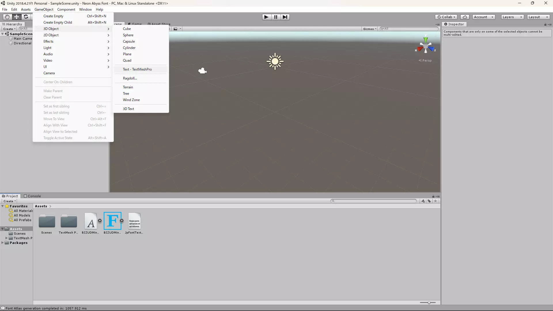Open the Layers dropdown
Image resolution: width=553 pixels, height=311 pixels.
[x=512, y=17]
